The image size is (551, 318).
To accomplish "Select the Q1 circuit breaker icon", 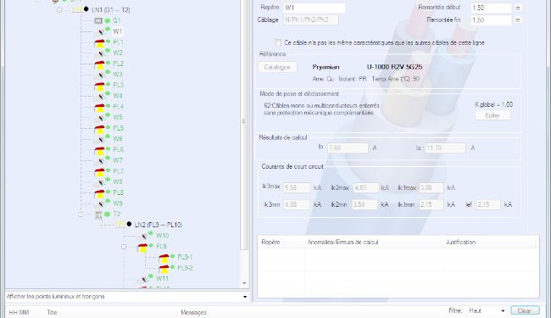I will (98, 21).
